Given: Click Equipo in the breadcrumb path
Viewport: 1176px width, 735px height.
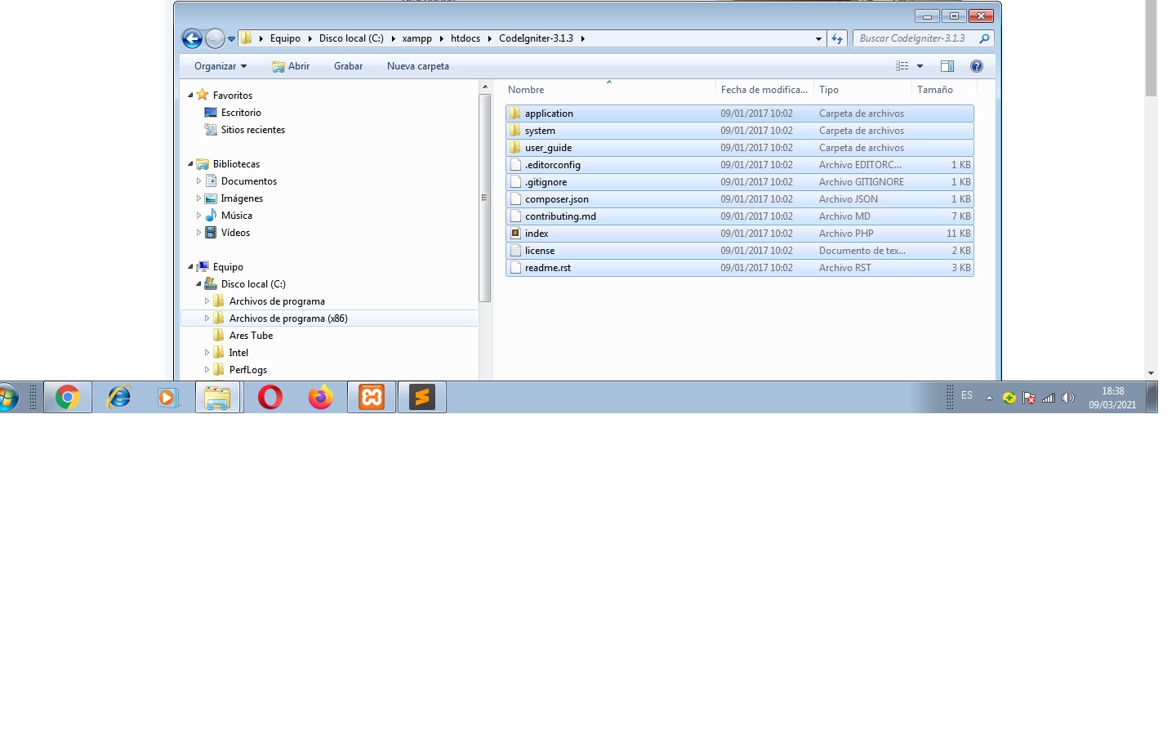Looking at the screenshot, I should (285, 38).
